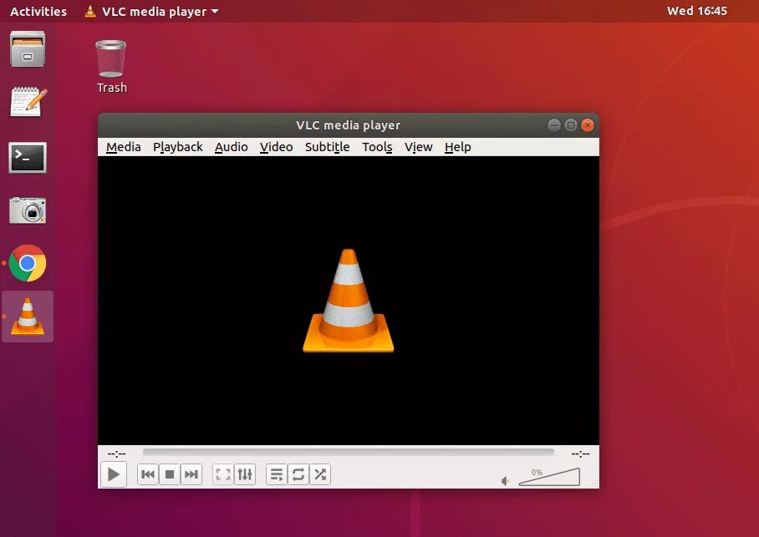Toggle loop repeat mode
The image size is (759, 537).
coord(298,474)
